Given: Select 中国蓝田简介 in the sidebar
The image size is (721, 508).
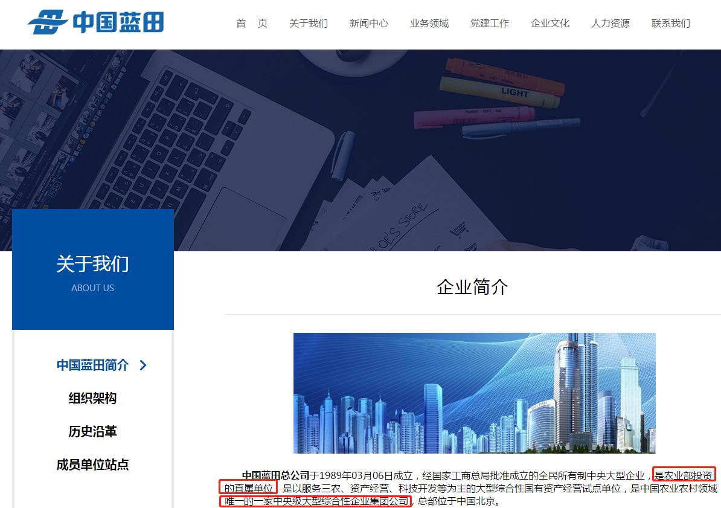Looking at the screenshot, I should 92,365.
